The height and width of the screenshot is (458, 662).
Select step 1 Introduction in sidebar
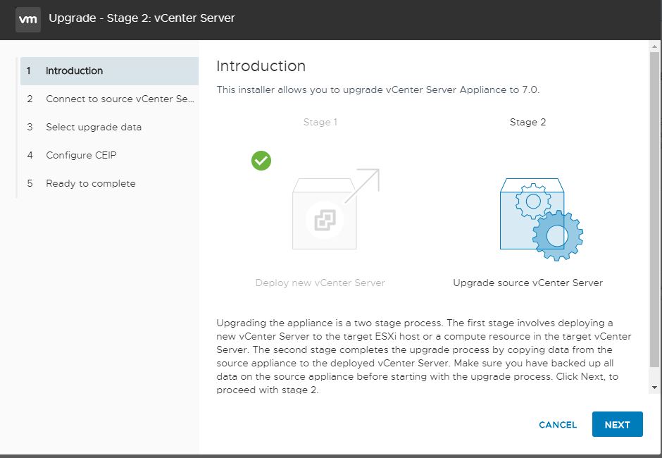point(109,71)
